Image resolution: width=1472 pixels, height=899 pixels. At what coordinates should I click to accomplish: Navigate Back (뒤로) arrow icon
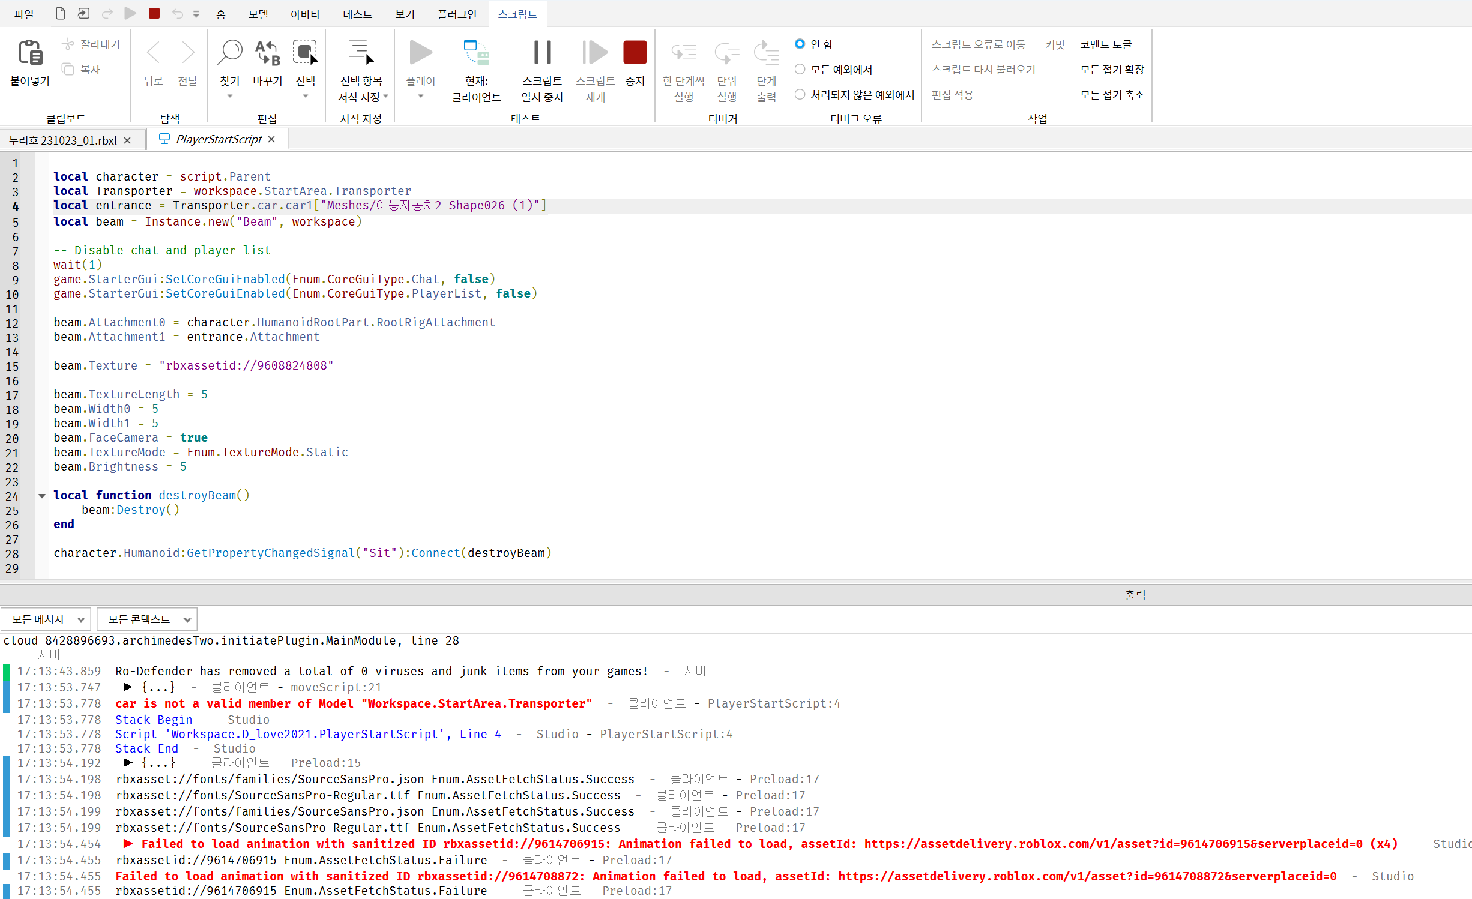click(154, 53)
